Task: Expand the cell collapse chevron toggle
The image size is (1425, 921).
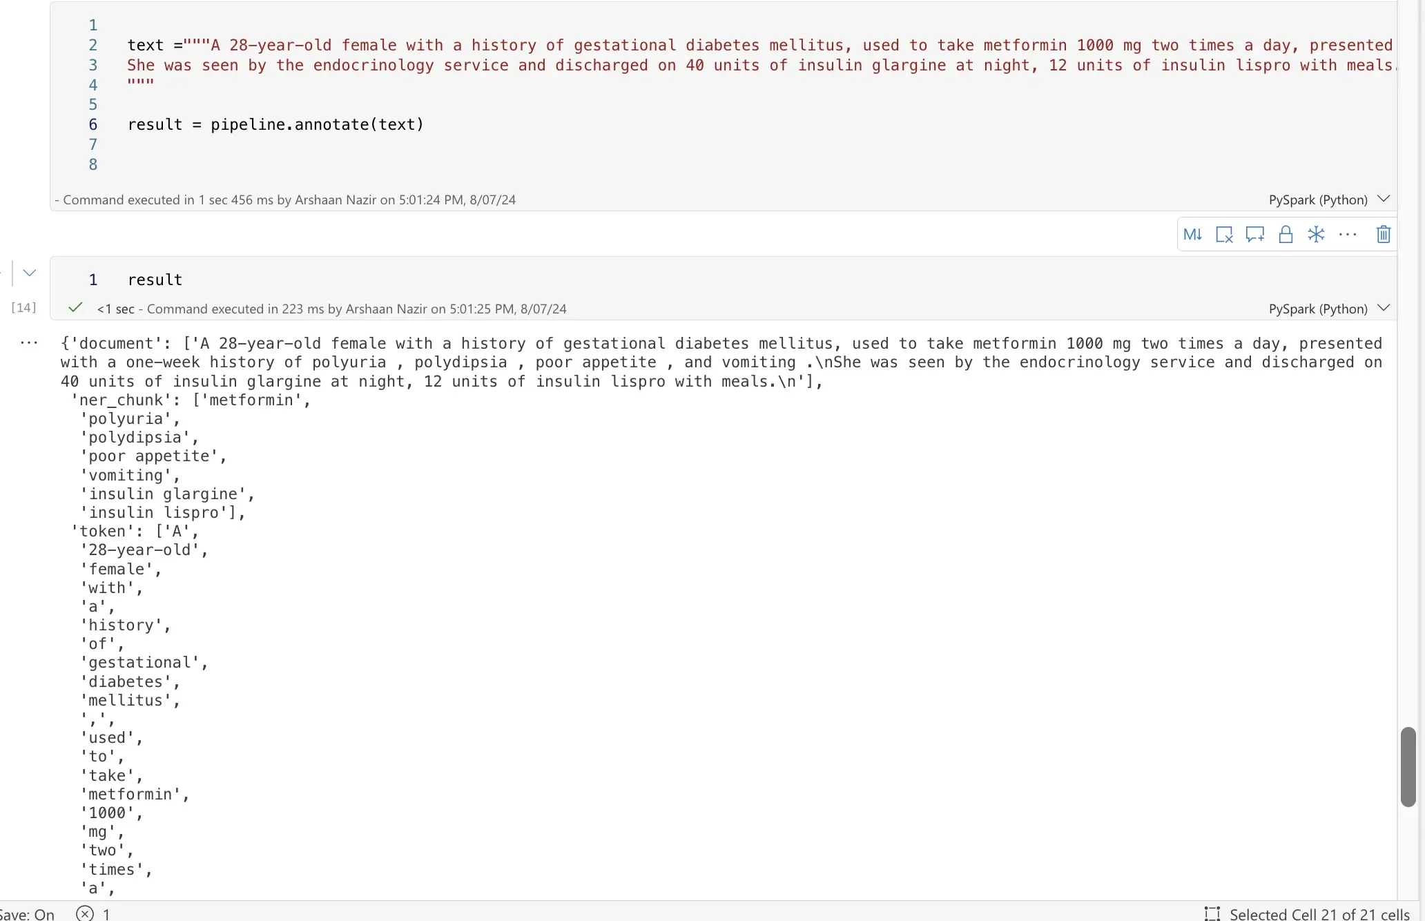Action: click(29, 272)
